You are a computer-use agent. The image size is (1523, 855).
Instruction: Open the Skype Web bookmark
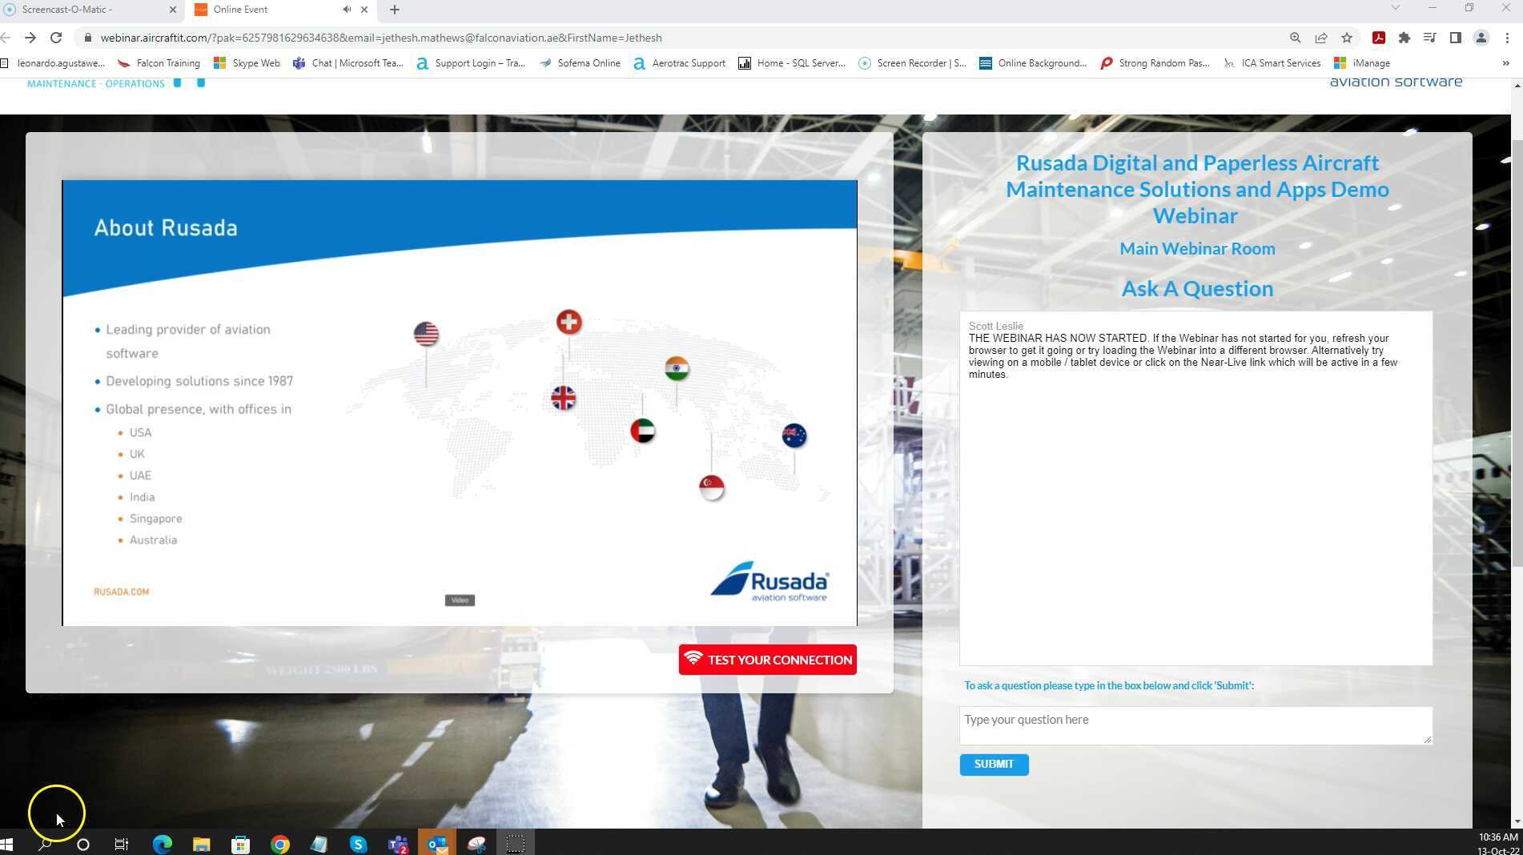click(247, 63)
